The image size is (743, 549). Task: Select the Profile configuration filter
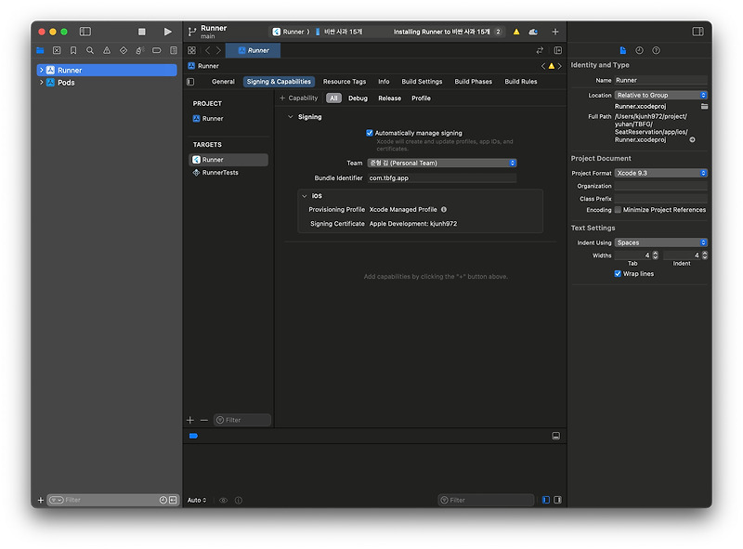pyautogui.click(x=421, y=98)
